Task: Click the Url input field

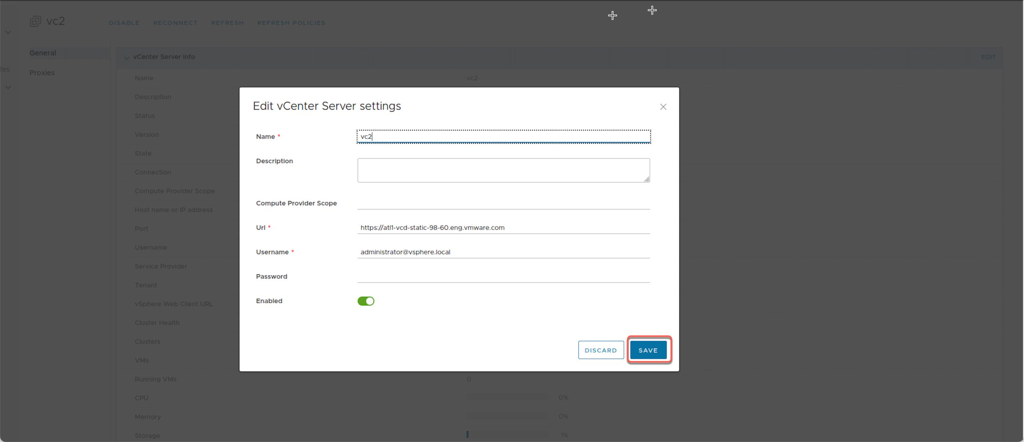Action: pos(503,227)
